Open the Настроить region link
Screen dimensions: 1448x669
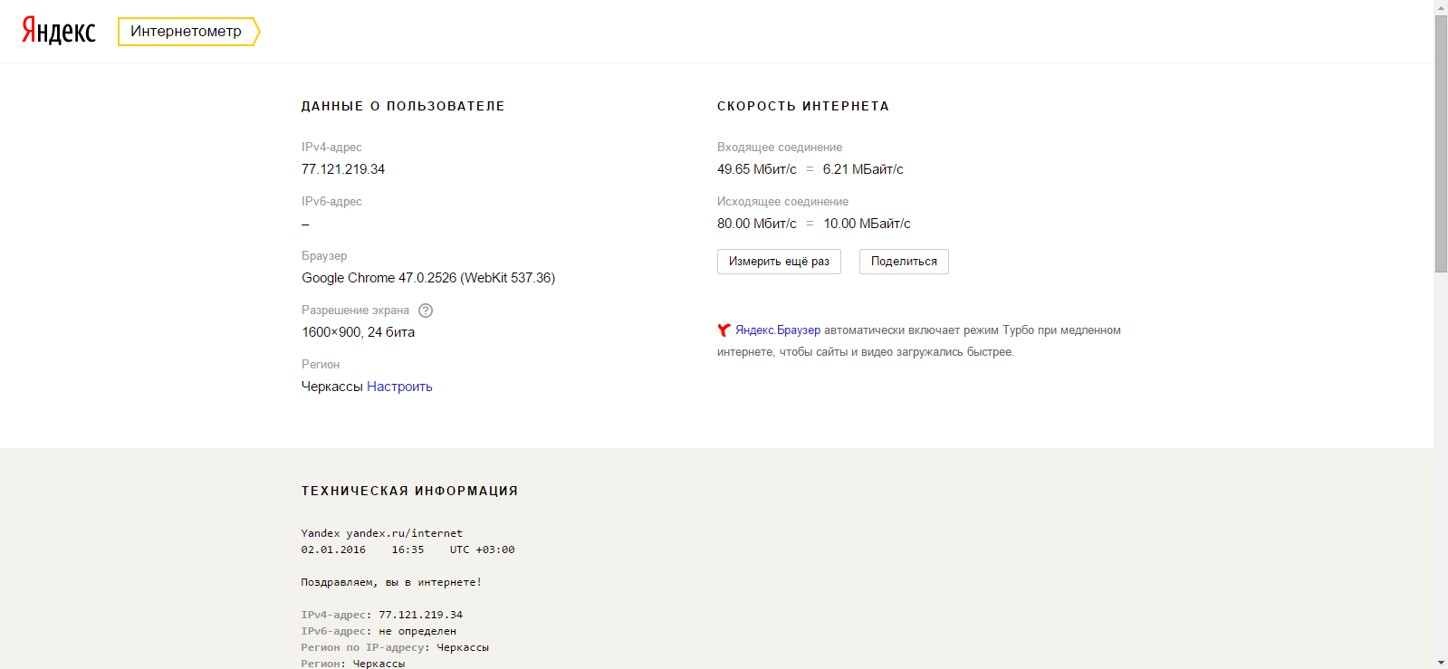399,387
